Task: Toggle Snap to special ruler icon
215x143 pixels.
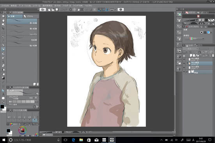Action: coord(103,10)
